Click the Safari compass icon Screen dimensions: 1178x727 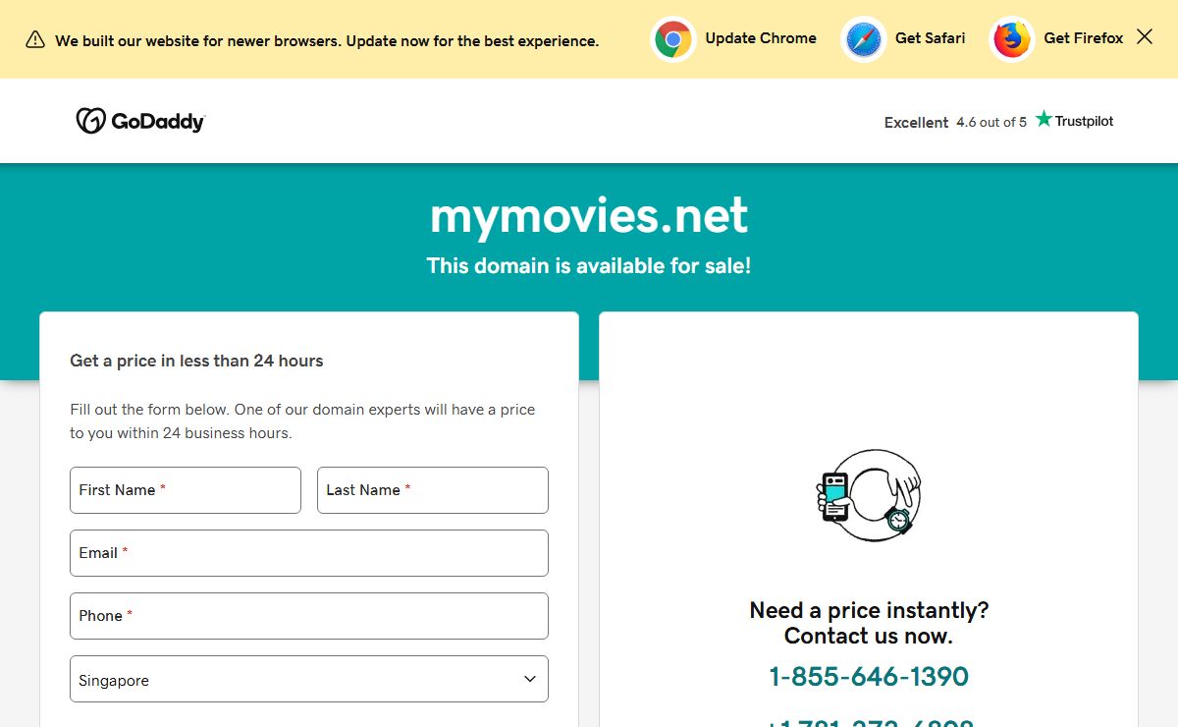click(x=864, y=39)
